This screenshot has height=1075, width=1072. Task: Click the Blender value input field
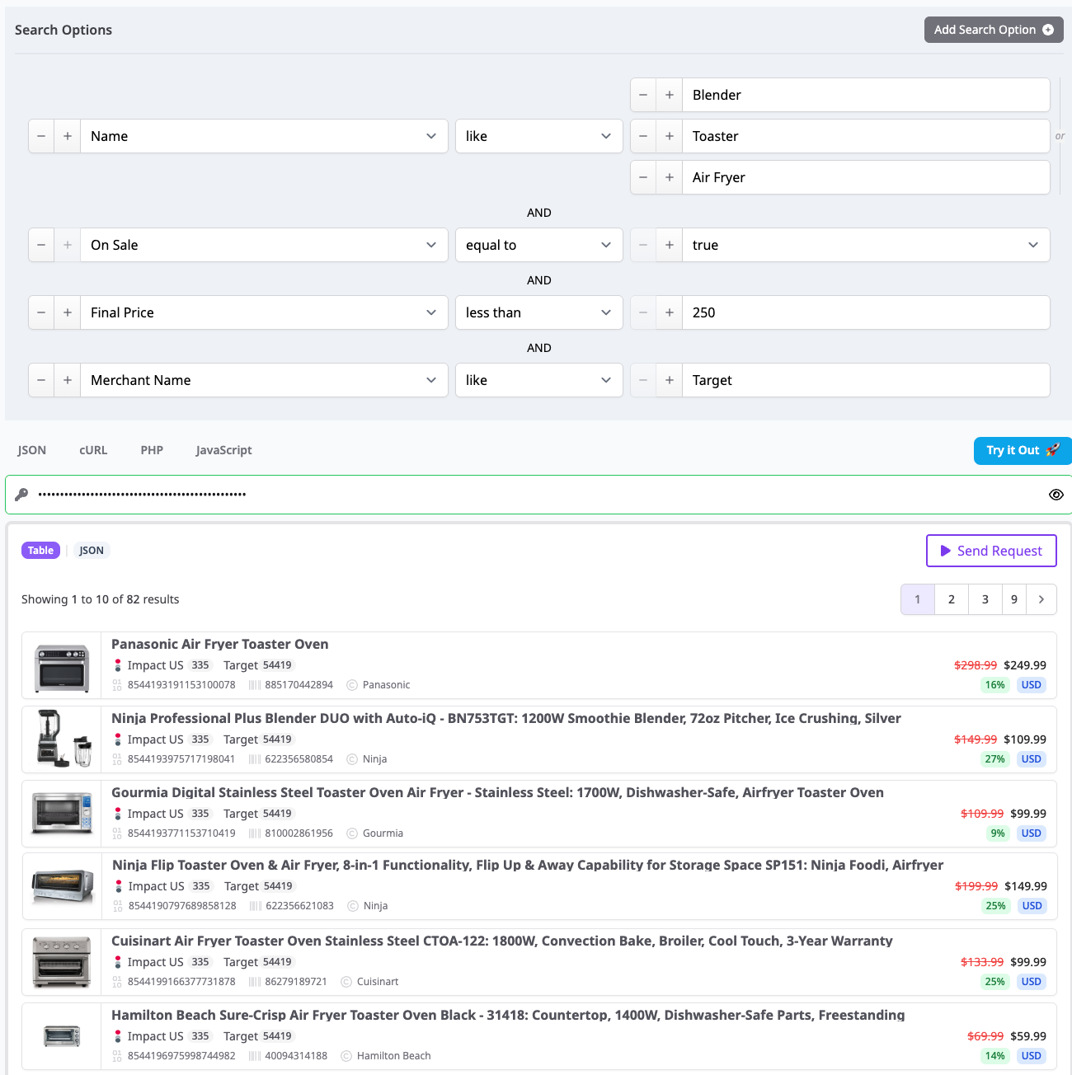[x=866, y=95]
